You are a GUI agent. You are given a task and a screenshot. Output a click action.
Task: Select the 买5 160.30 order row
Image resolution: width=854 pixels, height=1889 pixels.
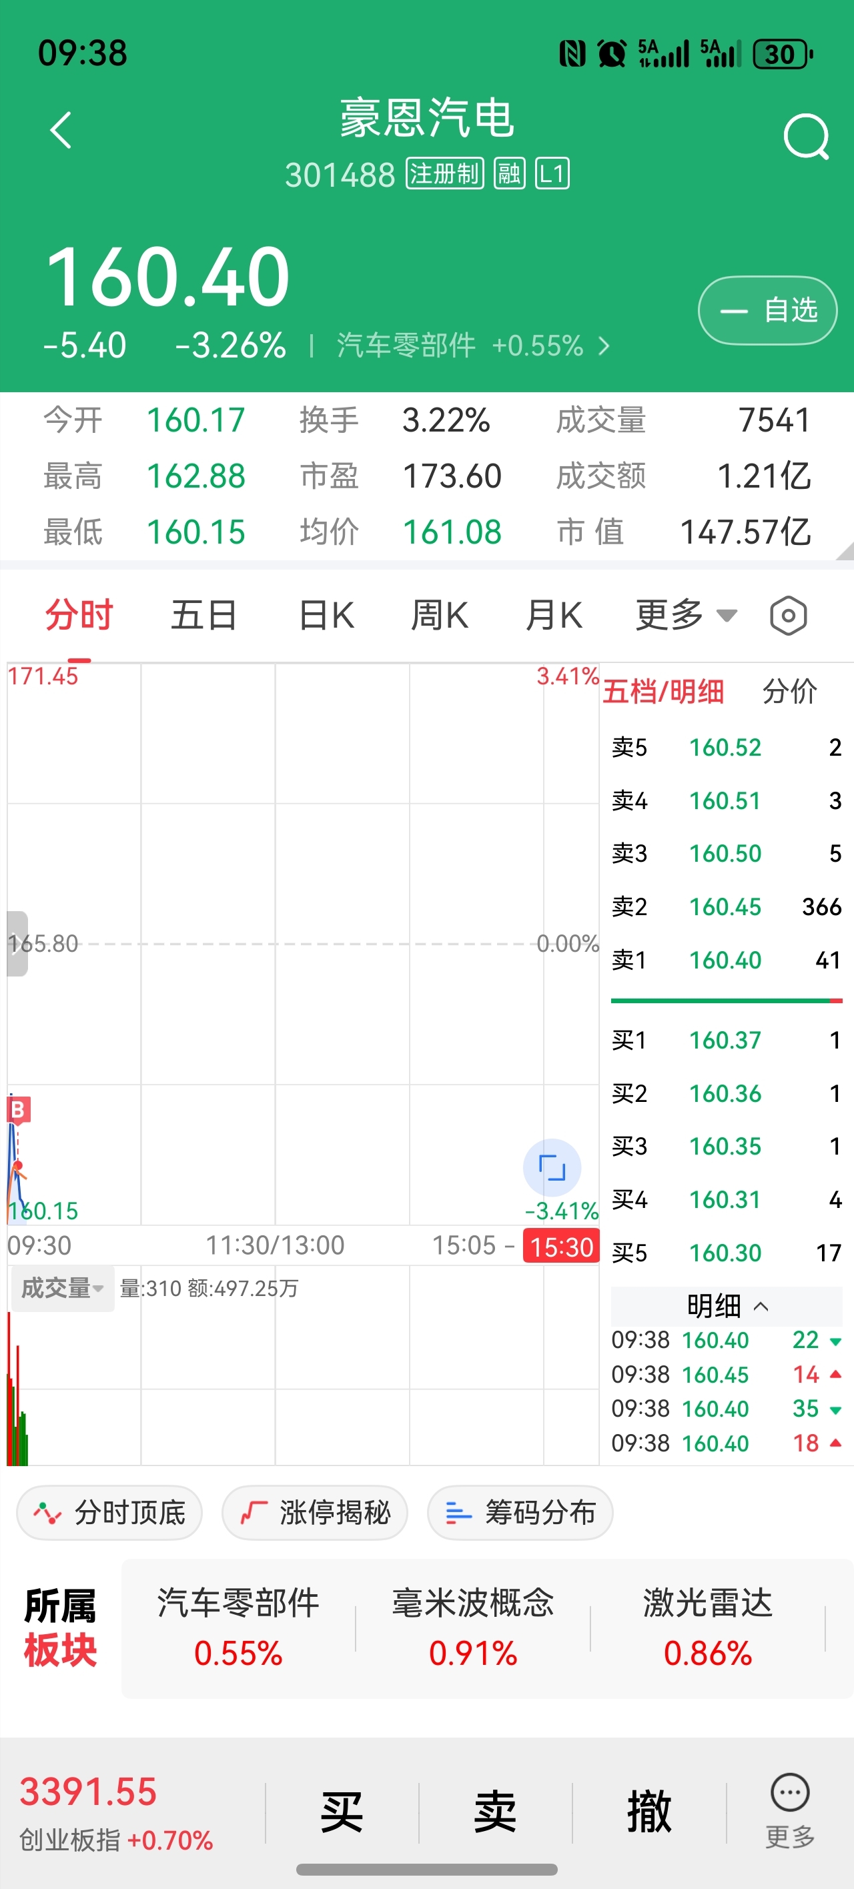pyautogui.click(x=727, y=1253)
